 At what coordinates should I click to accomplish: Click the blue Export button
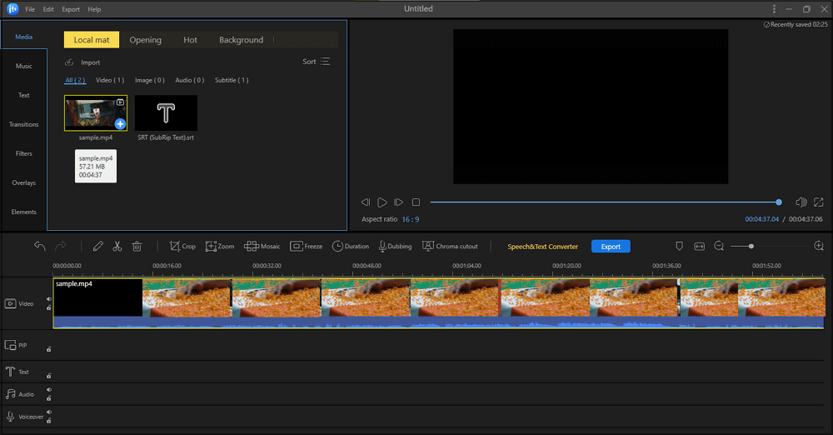pyautogui.click(x=611, y=247)
